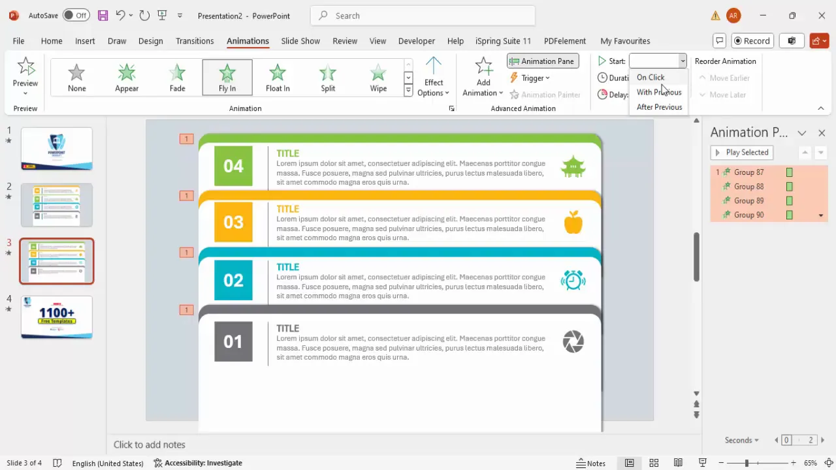Image resolution: width=836 pixels, height=470 pixels.
Task: Open the Add Animation dropdown
Action: pos(483,77)
